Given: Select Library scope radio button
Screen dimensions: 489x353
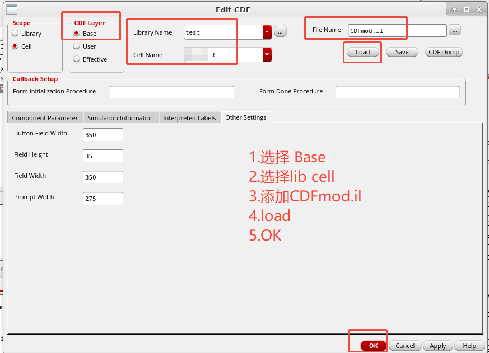Looking at the screenshot, I should [15, 34].
